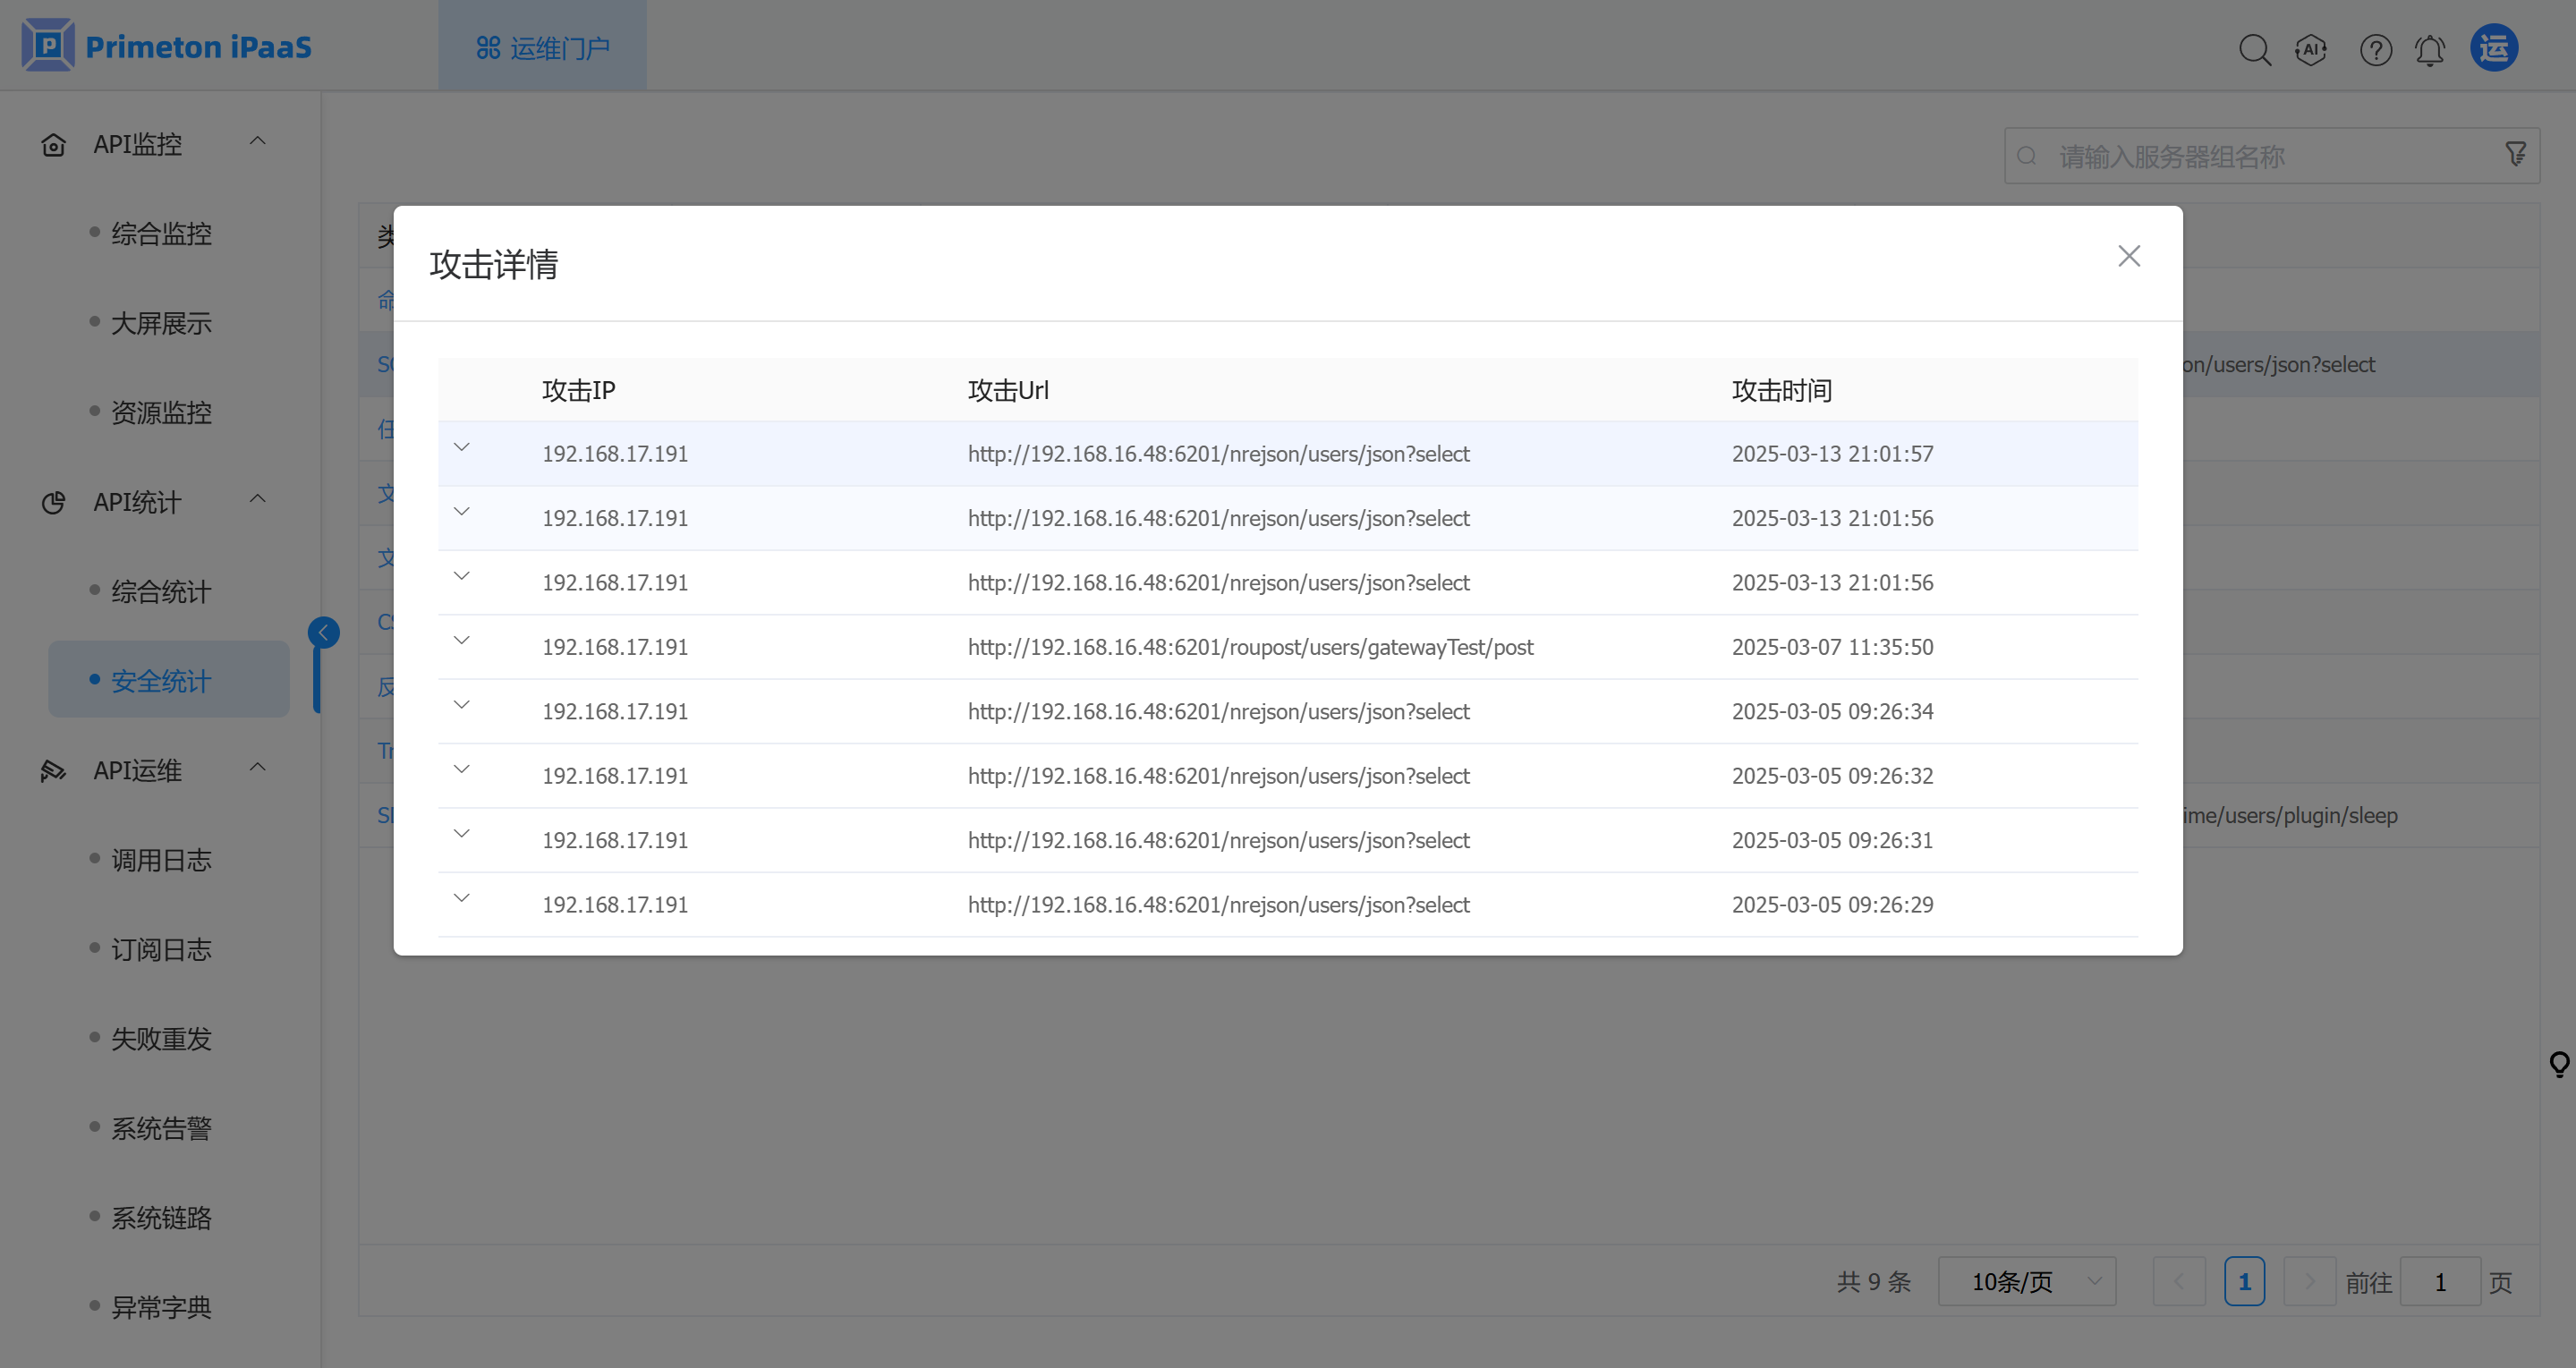Click the notification bell icon
The image size is (2576, 1368).
[2430, 49]
